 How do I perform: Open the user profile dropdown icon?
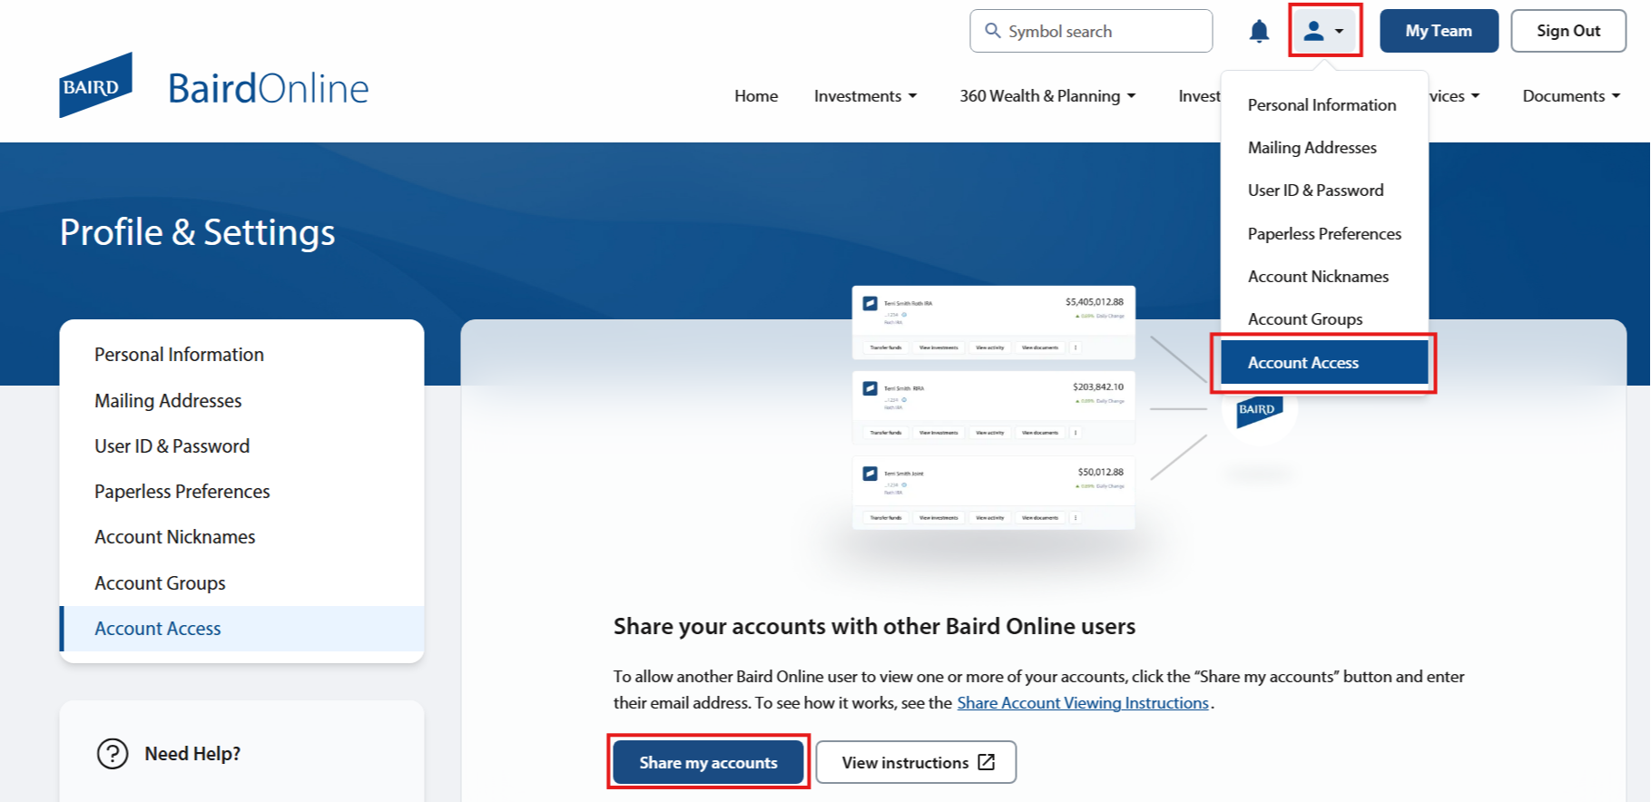pos(1324,31)
